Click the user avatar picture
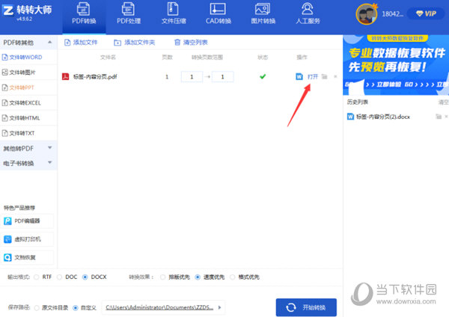The image size is (449, 317). point(367,13)
